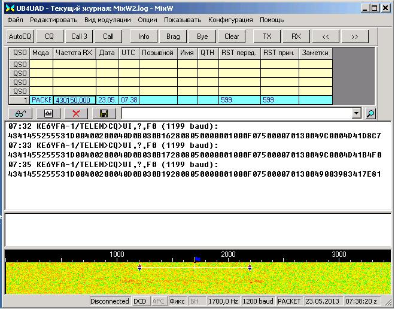Switch to transmit with TX button
The height and width of the screenshot is (309, 395).
(x=267, y=37)
